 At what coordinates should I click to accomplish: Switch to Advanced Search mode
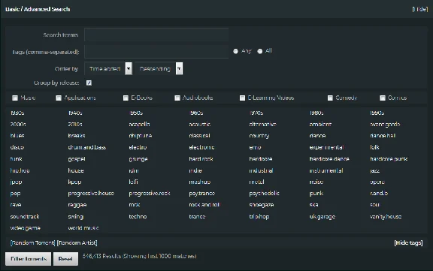(47, 9)
